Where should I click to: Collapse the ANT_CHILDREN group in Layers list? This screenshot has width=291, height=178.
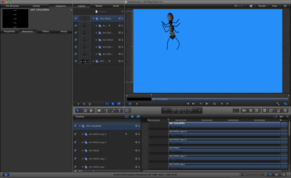pyautogui.click(x=94, y=19)
